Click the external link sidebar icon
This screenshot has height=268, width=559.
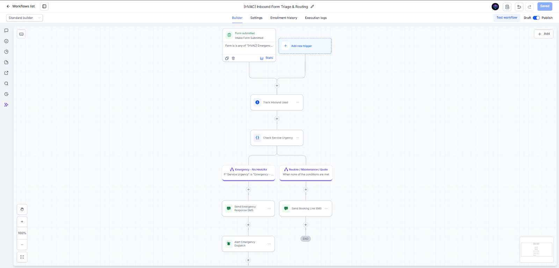point(6,73)
